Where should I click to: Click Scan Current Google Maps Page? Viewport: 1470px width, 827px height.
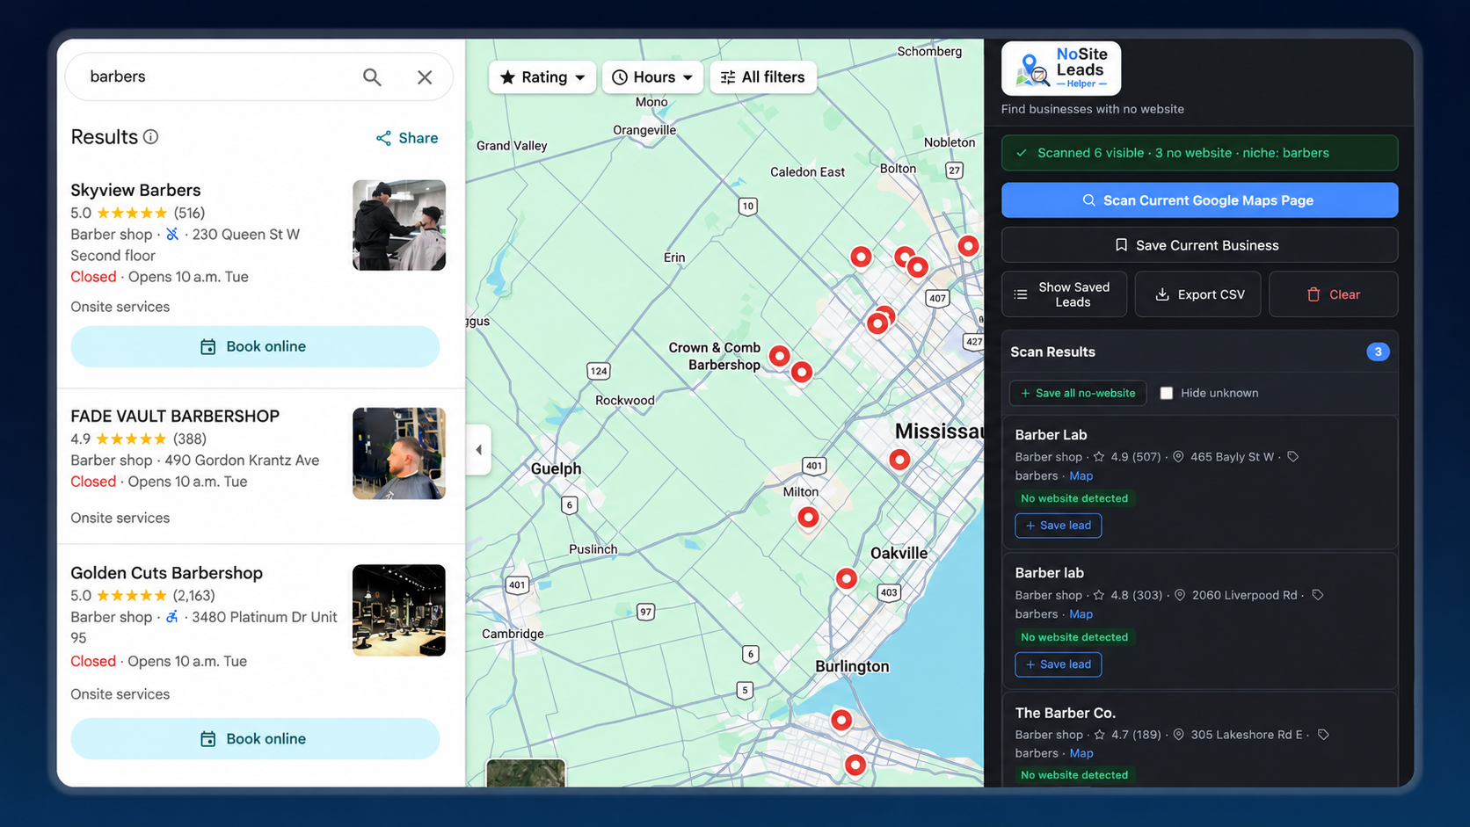[1199, 200]
